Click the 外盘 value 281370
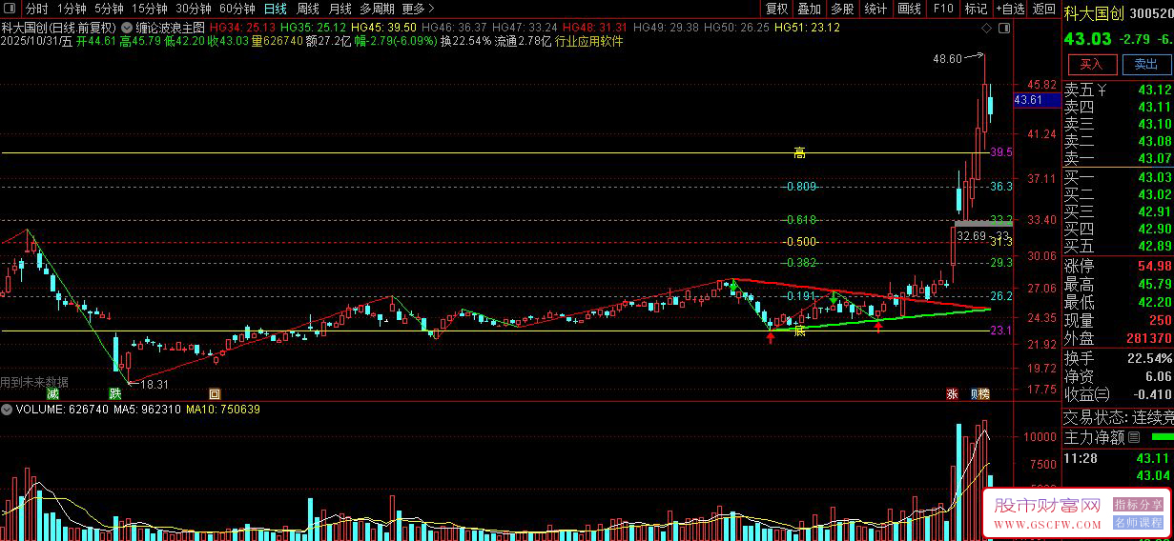 pos(1148,339)
